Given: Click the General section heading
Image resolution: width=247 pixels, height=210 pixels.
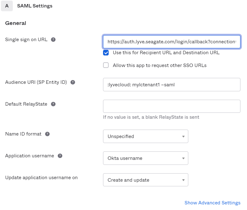Looking at the screenshot, I should click(x=16, y=23).
